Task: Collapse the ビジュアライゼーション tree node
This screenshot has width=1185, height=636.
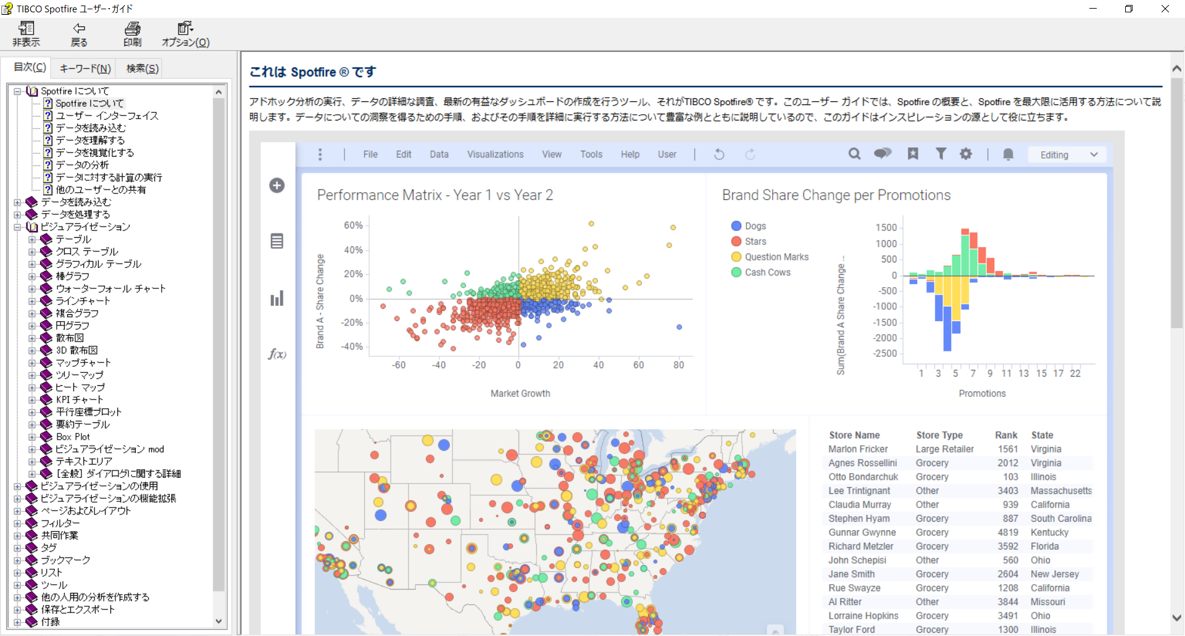Action: tap(17, 227)
